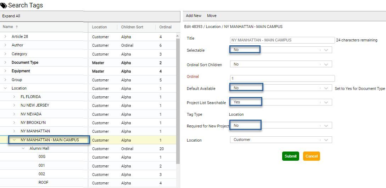Collapse the Alumni Hall node
This screenshot has width=386, height=188.
[x=23, y=148]
